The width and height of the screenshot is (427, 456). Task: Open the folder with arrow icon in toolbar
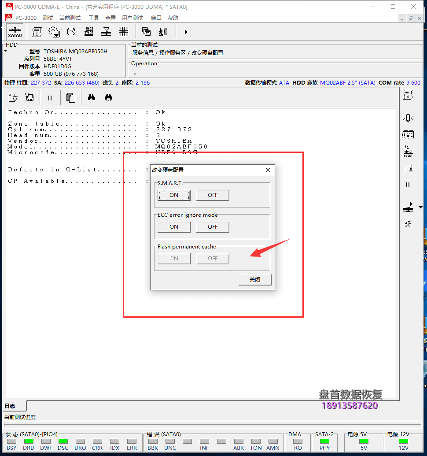[x=72, y=31]
